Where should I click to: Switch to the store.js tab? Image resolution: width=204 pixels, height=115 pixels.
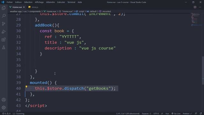[x=33, y=7]
